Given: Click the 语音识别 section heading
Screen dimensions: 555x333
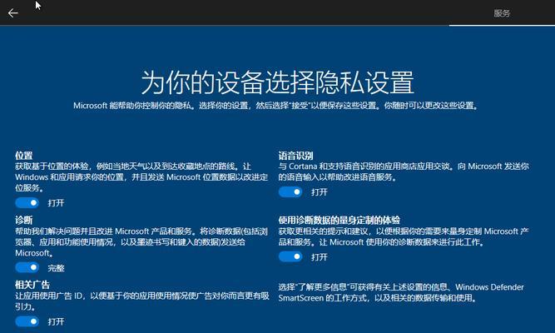Looking at the screenshot, I should [295, 156].
